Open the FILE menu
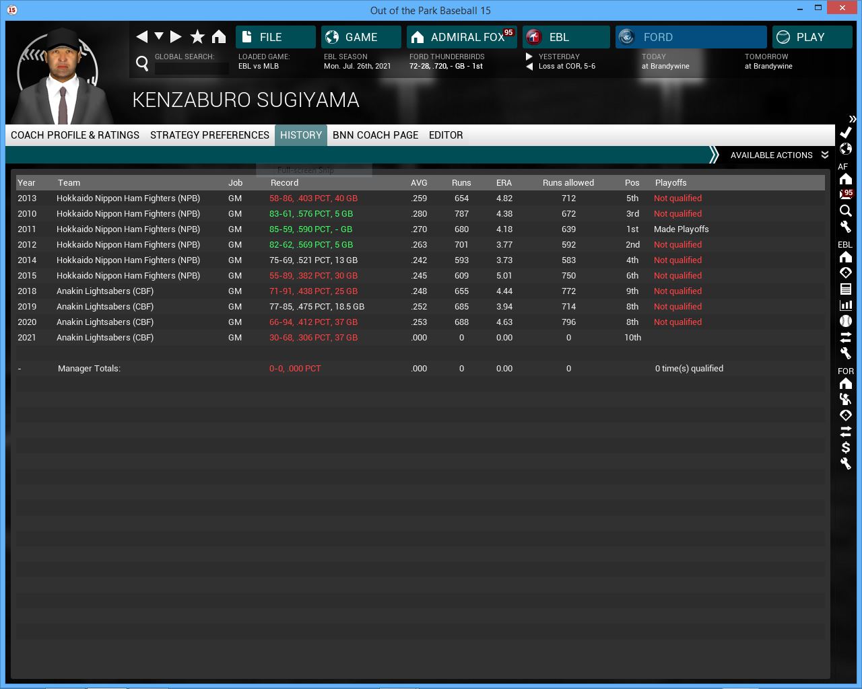862x689 pixels. point(275,37)
